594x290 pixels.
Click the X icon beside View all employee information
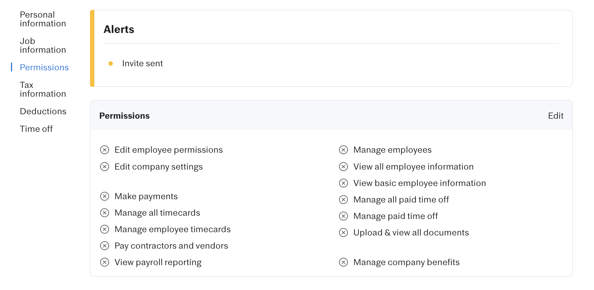[343, 167]
